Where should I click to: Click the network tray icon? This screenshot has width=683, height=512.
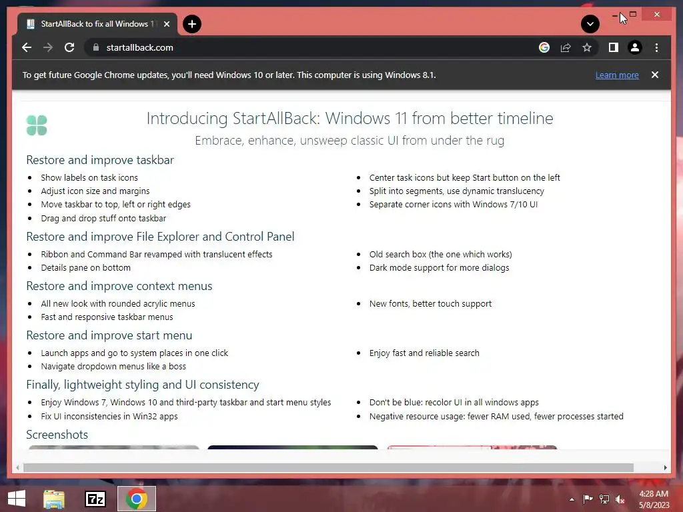click(604, 499)
